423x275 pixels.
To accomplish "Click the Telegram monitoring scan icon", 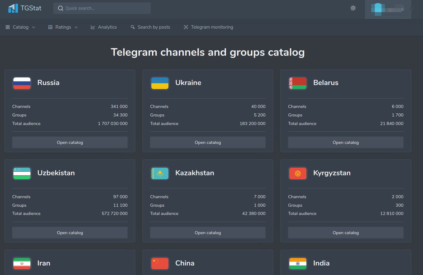I will (x=186, y=27).
